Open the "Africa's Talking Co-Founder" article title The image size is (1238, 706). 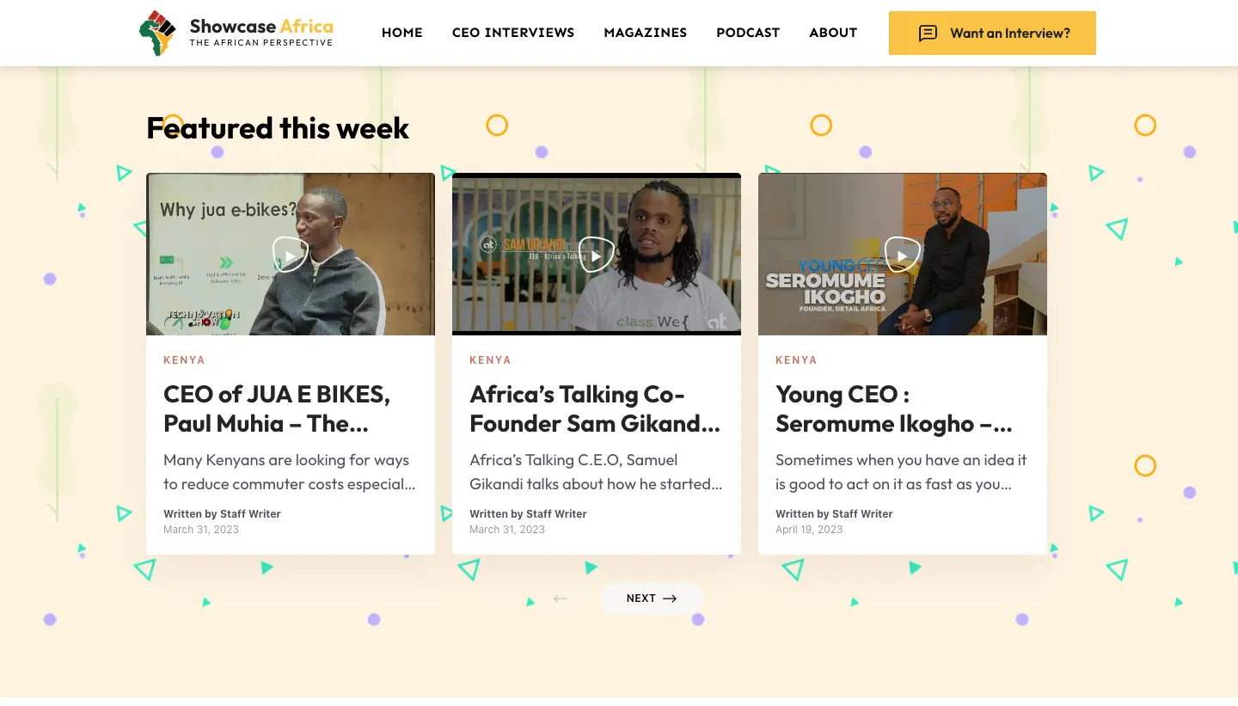coord(595,408)
